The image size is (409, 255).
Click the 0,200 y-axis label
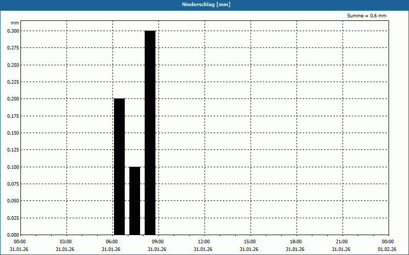(x=13, y=99)
